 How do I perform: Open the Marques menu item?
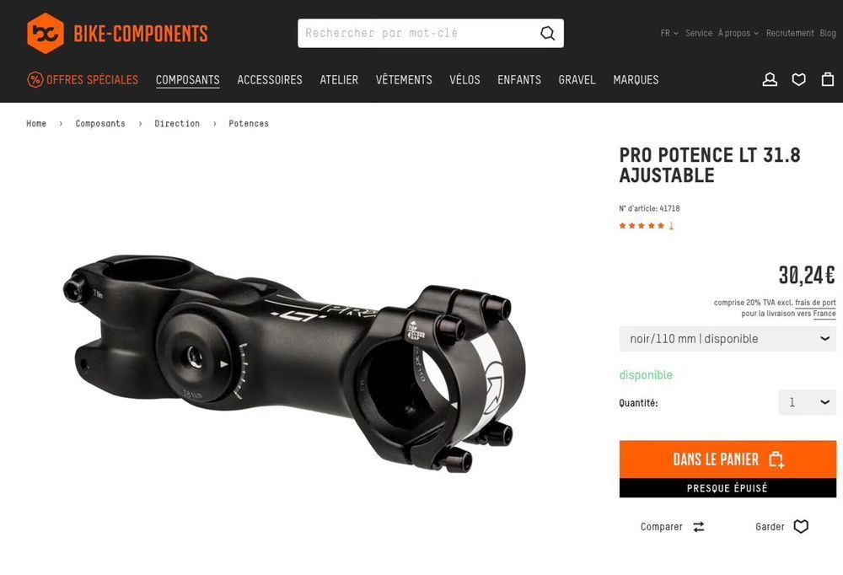pyautogui.click(x=636, y=79)
